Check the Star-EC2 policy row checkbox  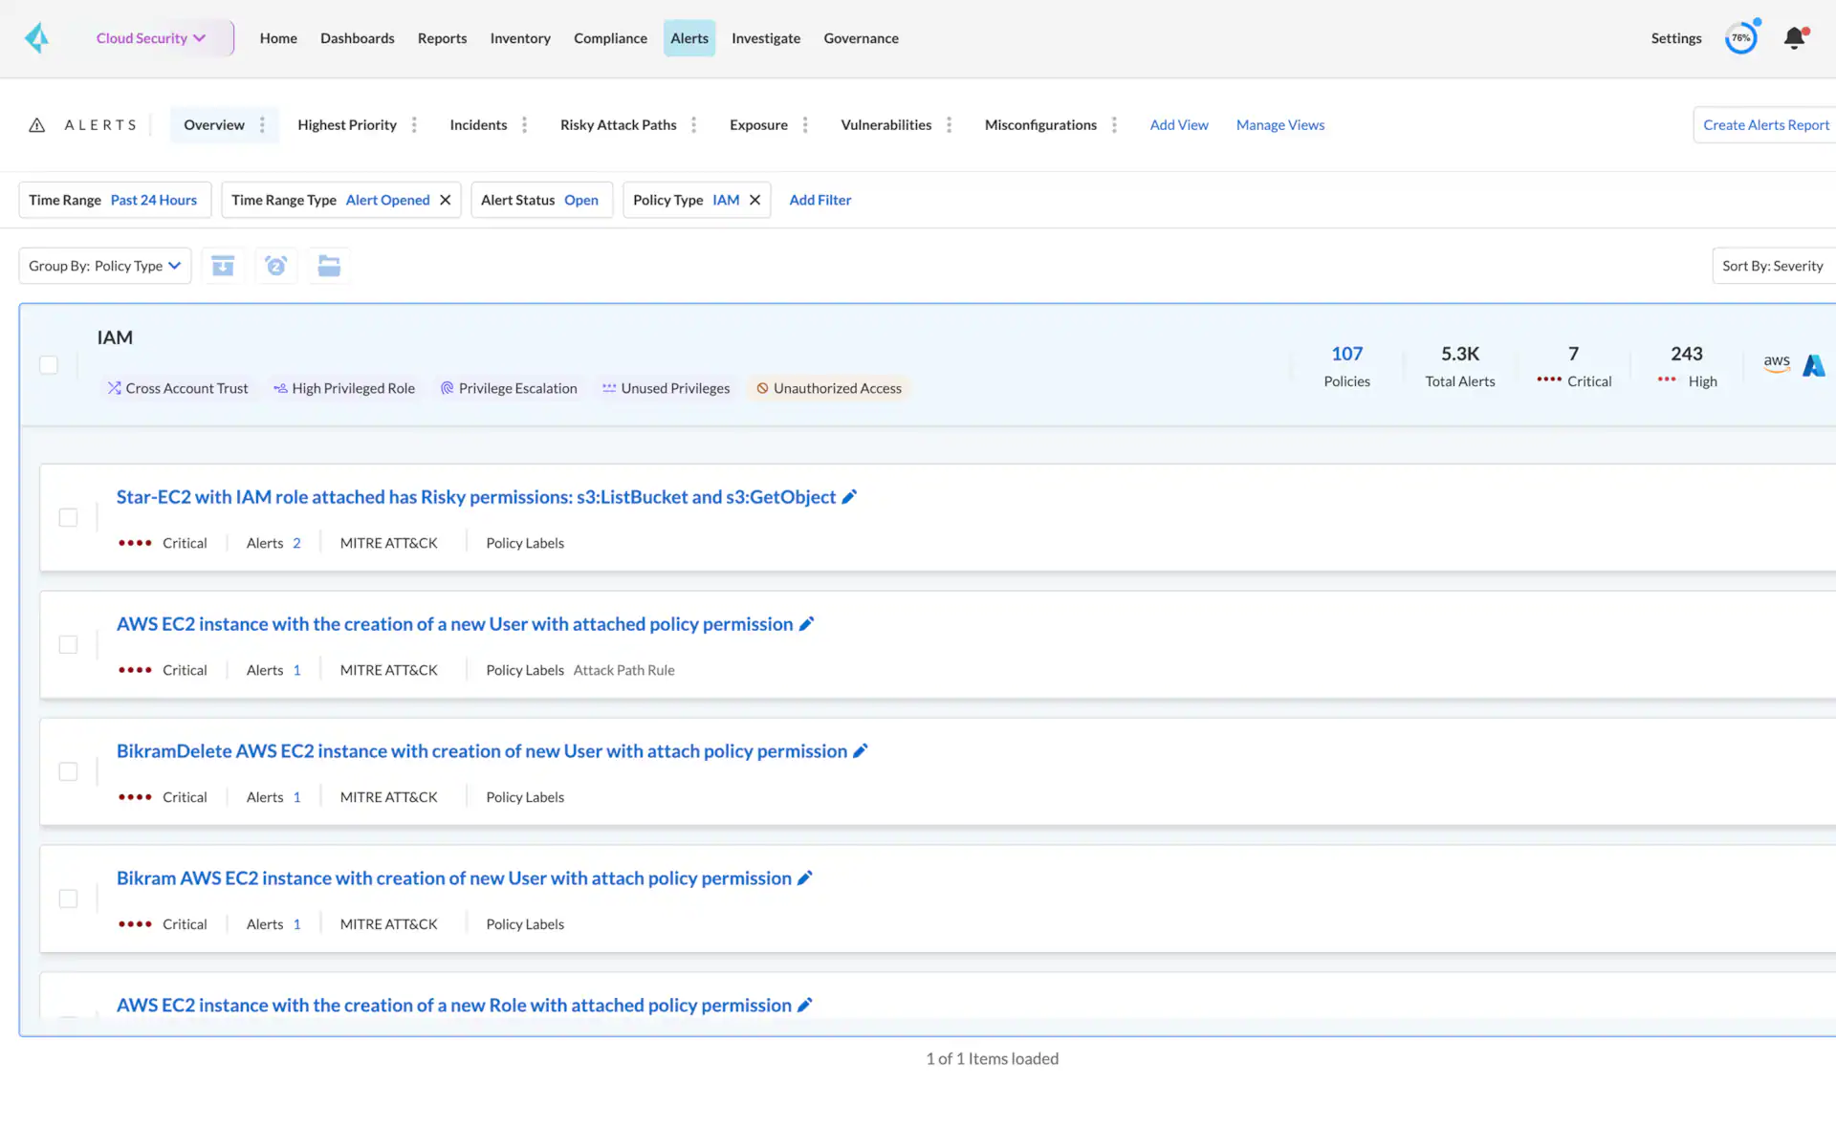pos(68,517)
